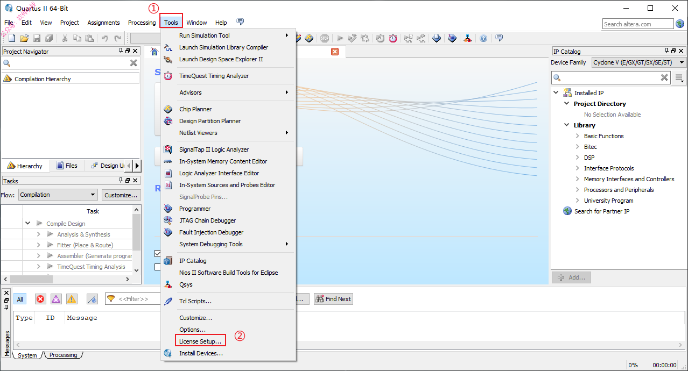Click the blue Help question mark icon
The width and height of the screenshot is (688, 371).
click(483, 38)
